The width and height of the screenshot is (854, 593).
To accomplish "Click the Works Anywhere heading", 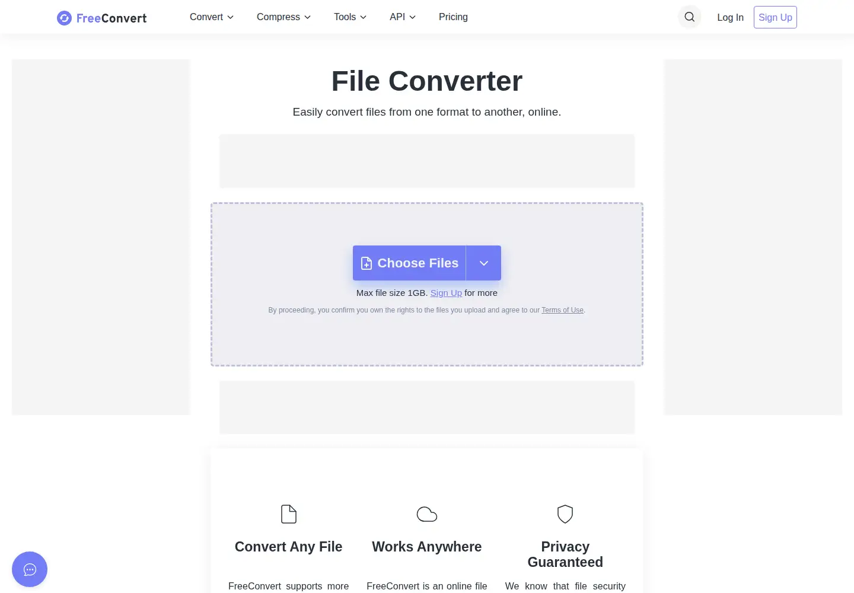I will click(427, 547).
